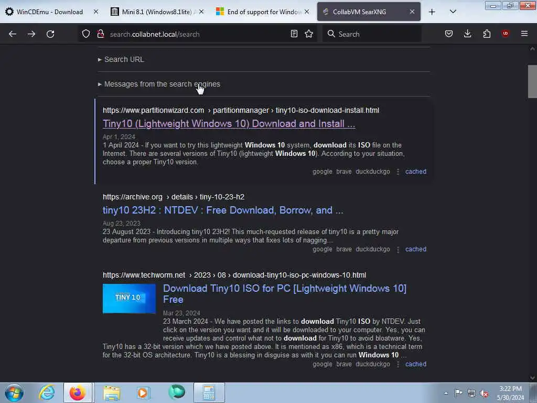Viewport: 537px width, 403px height.
Task: Click the scrollbar down arrow
Action: click(x=532, y=378)
